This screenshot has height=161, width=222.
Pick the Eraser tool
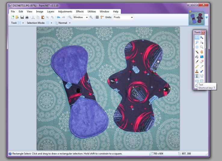[x=202, y=61]
